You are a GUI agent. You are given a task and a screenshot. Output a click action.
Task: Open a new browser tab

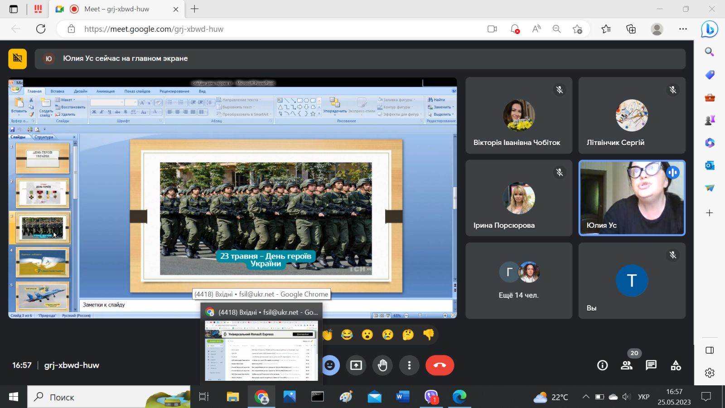[x=195, y=9]
